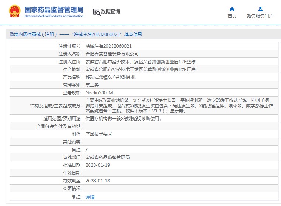This screenshot has width=281, height=206.
Task: Select production address ending 1#B厂房
Action: [x=140, y=70]
